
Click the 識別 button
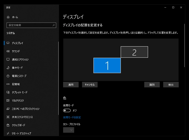(152, 85)
